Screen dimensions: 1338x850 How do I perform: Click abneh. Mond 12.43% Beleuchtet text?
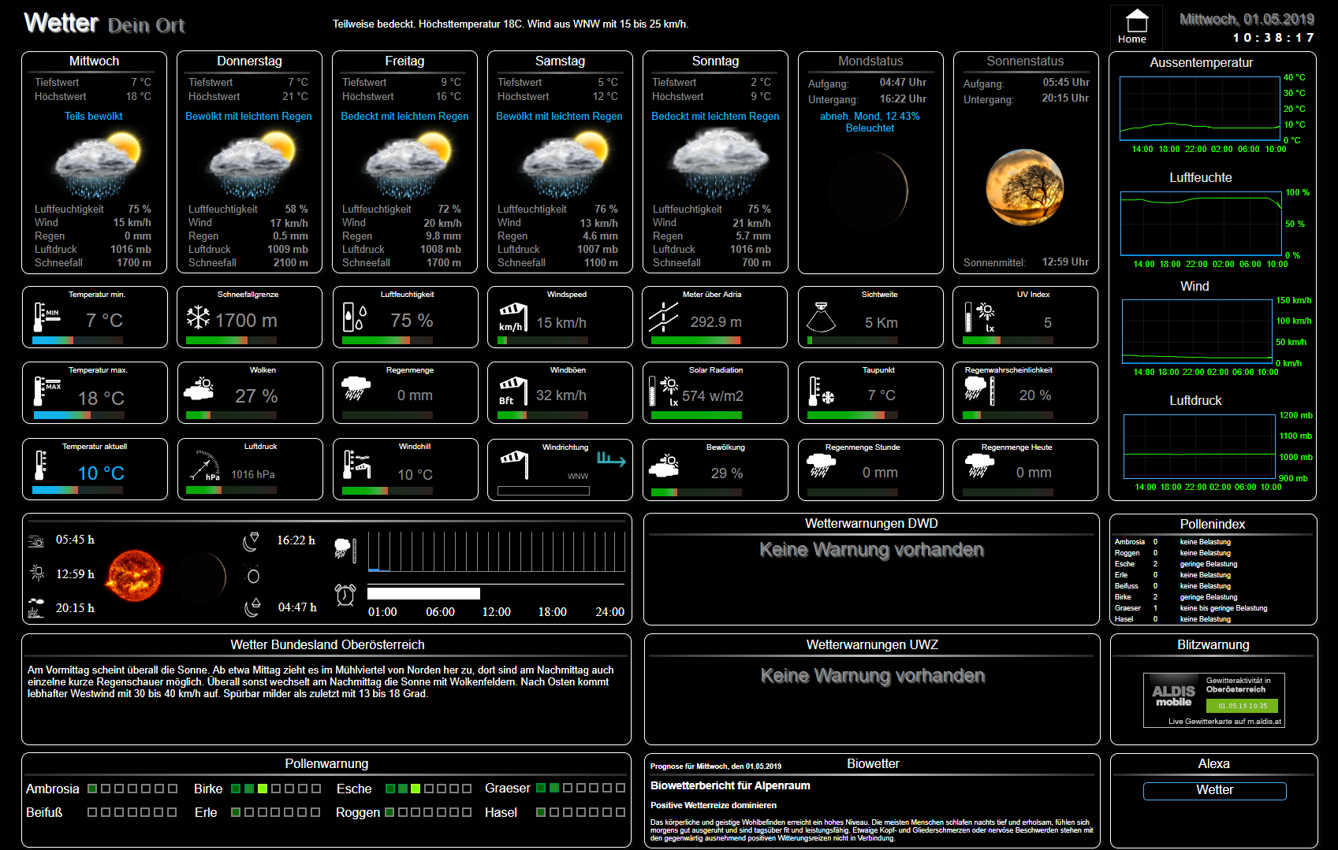coord(870,122)
